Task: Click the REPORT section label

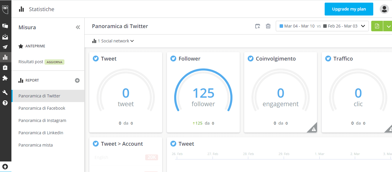Action: point(32,80)
